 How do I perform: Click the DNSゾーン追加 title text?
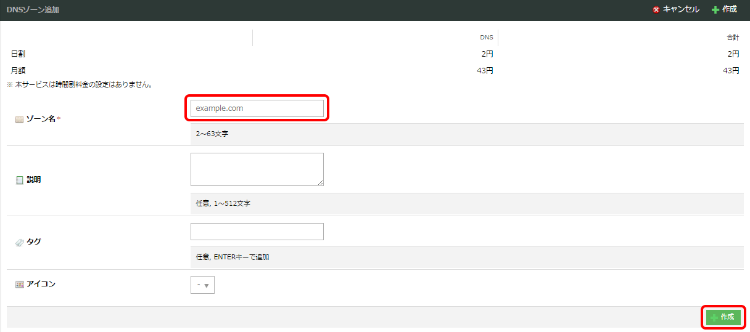pos(33,10)
